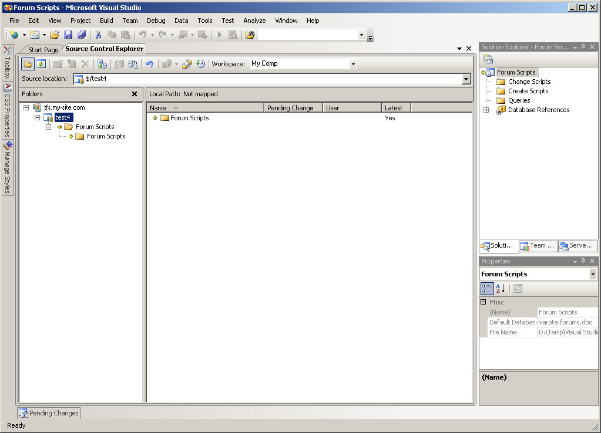Collapse the first Forum Scripts folder node
The image size is (601, 433).
(48, 127)
